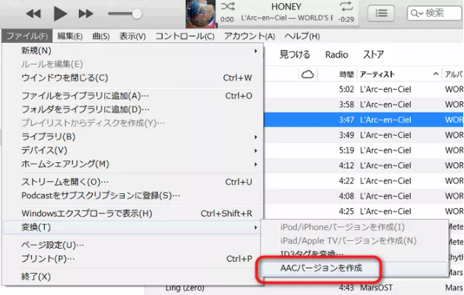Choose ウインドウを閉じる(C)
The width and height of the screenshot is (464, 295).
133,78
